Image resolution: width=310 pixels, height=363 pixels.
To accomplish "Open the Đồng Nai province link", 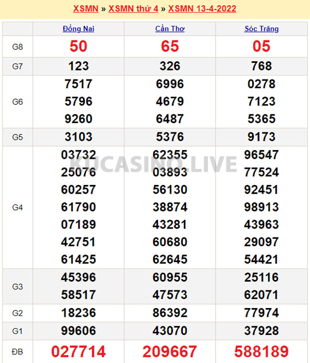I will coord(79,29).
